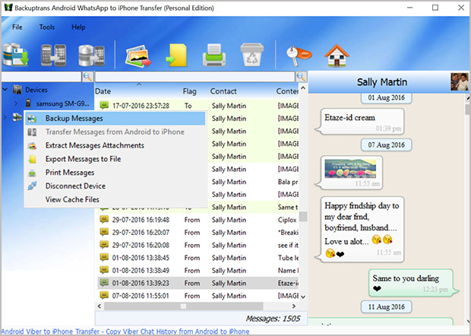471x336 pixels.
Task: Click the Home house icon
Action: point(333,56)
